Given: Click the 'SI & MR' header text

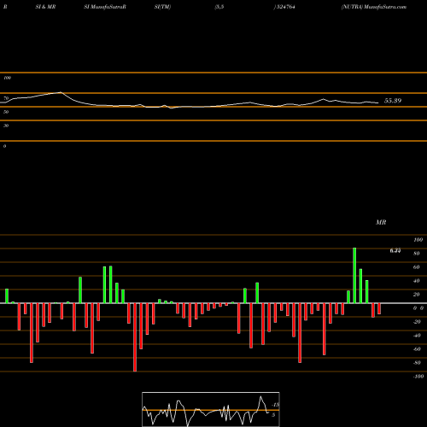Looking at the screenshot, I should coord(45,7).
